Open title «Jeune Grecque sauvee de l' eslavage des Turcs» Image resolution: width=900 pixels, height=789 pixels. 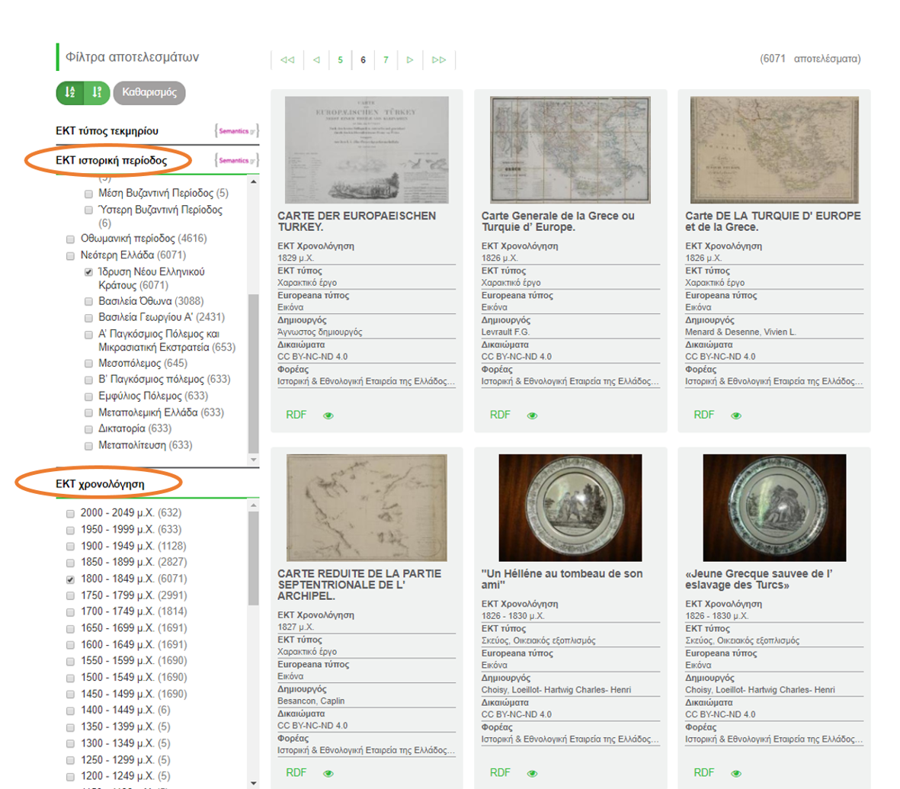click(759, 579)
